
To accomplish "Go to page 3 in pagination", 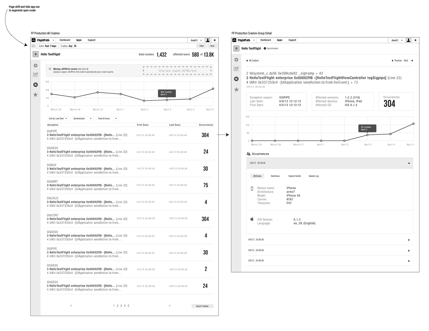I will pyautogui.click(x=121, y=306).
